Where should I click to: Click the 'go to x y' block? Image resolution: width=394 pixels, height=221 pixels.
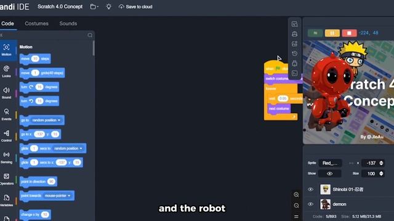point(40,134)
